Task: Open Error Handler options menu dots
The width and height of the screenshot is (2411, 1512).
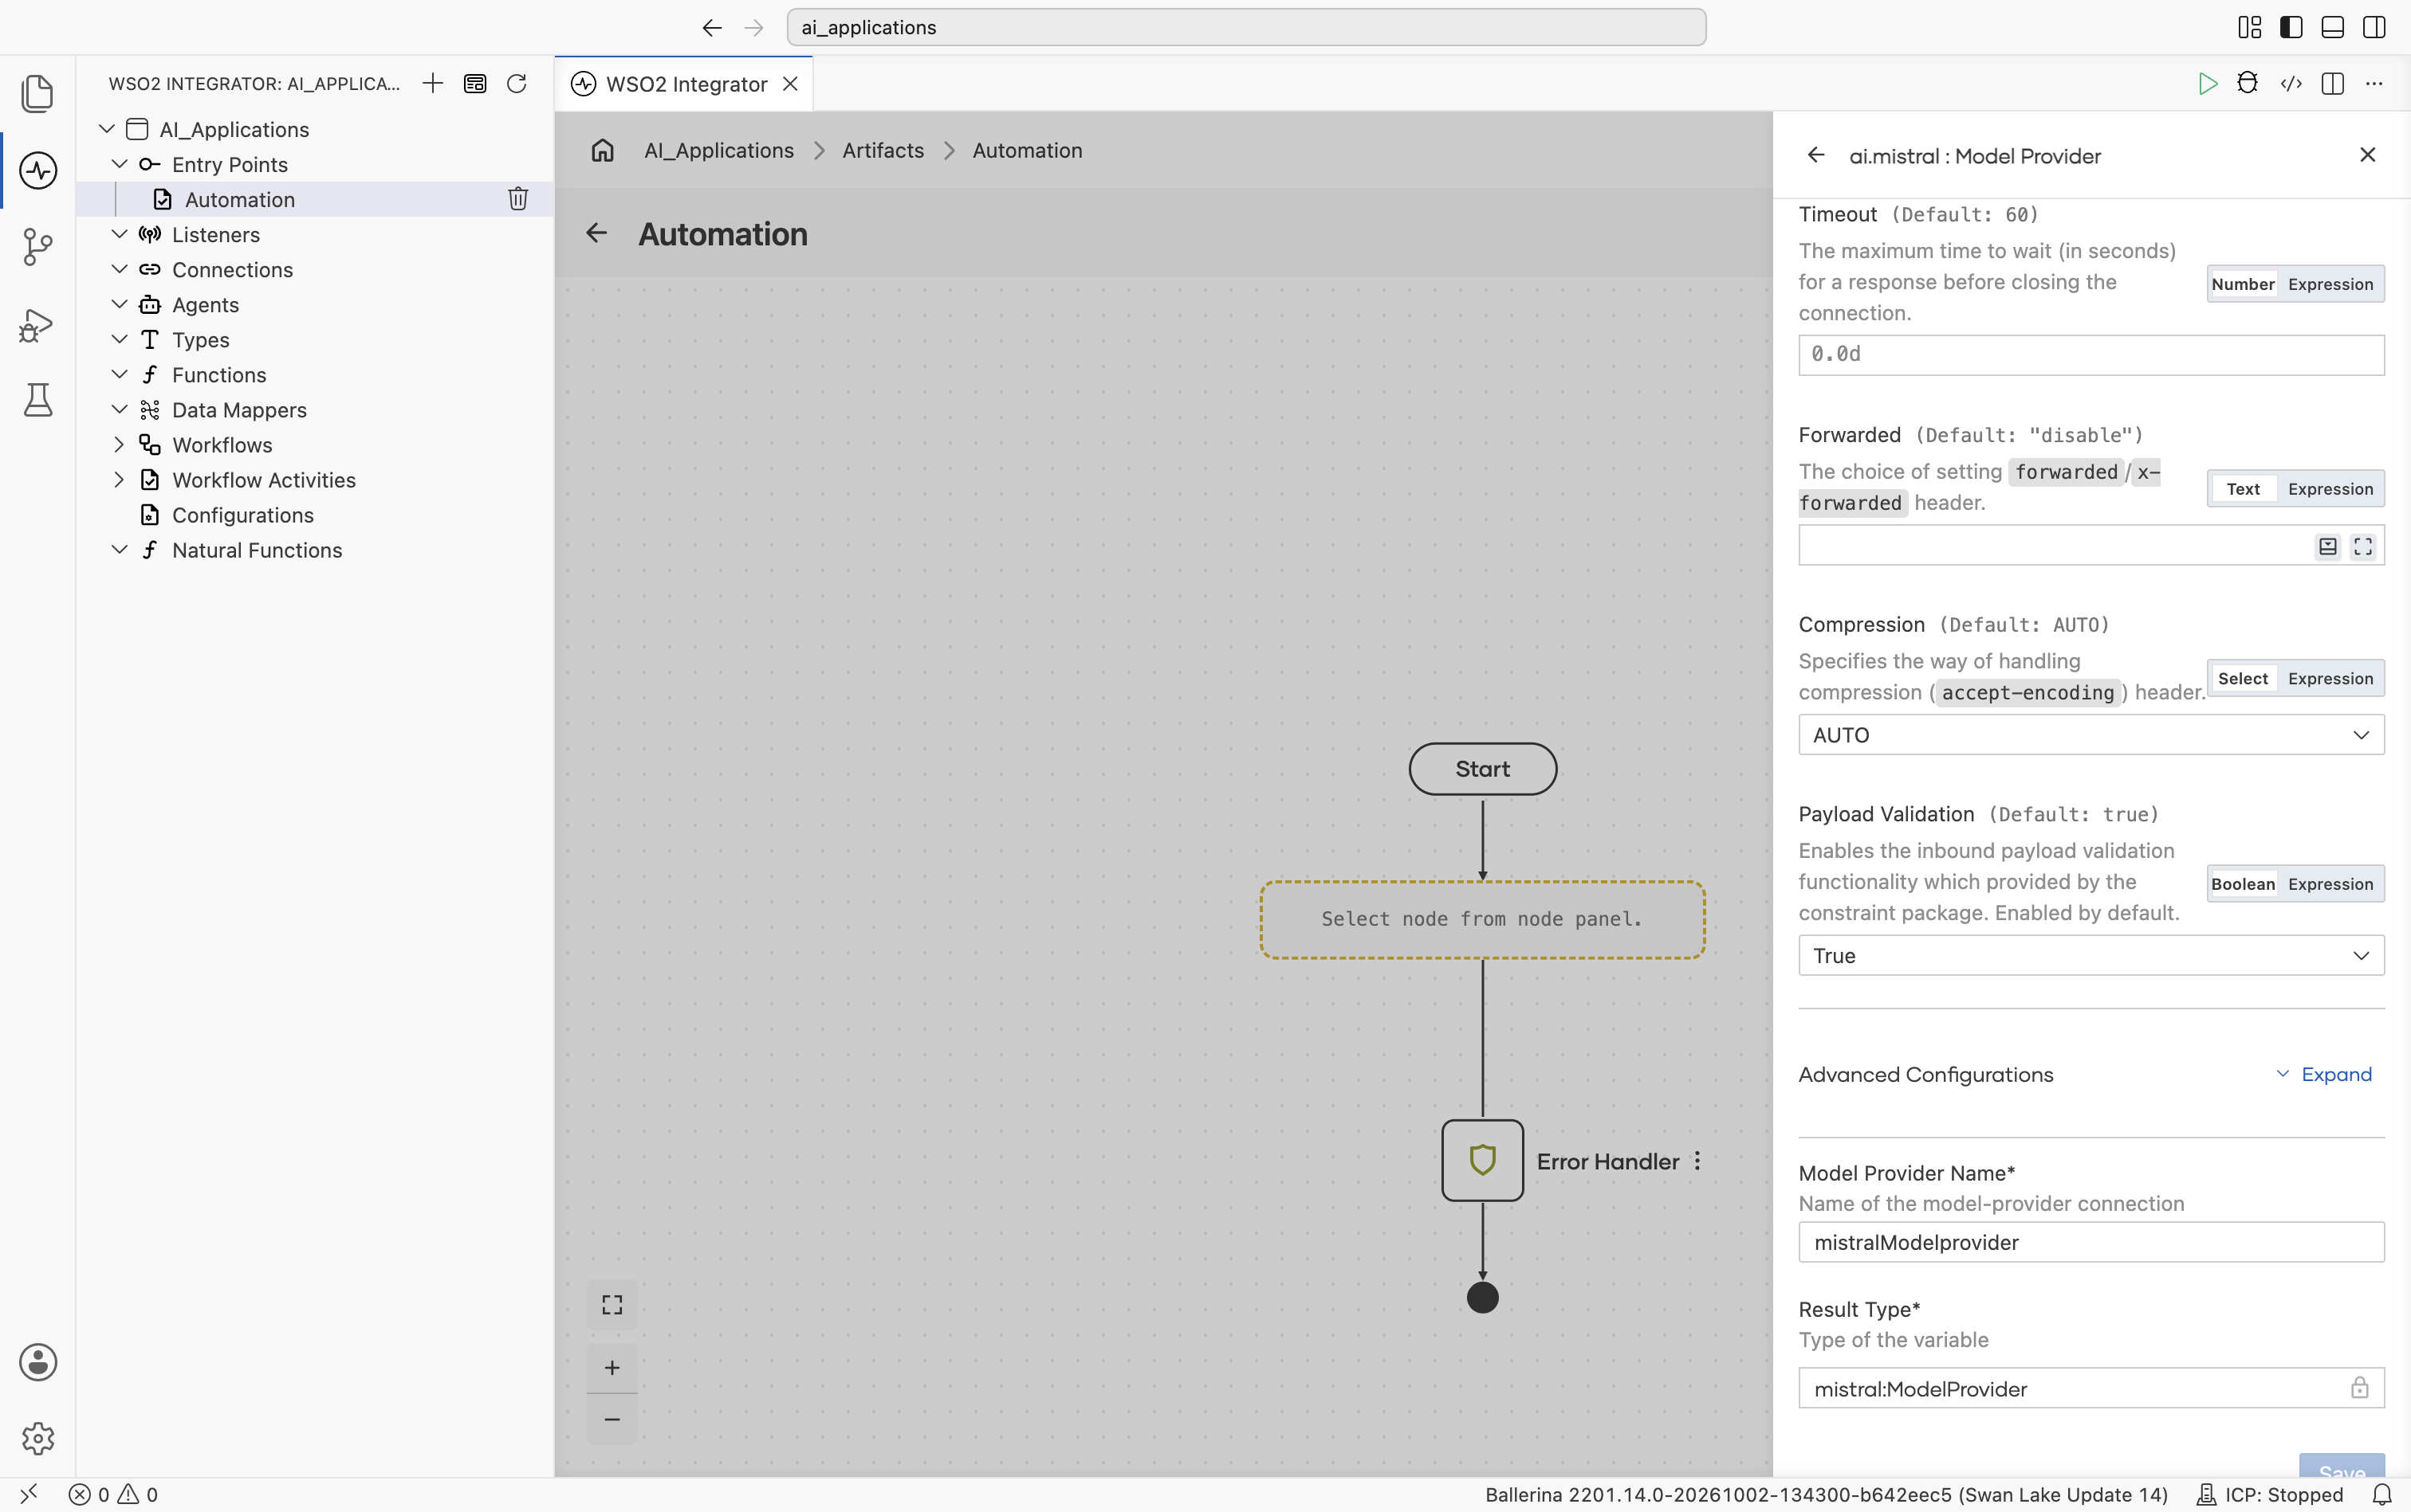Action: (x=1697, y=1161)
